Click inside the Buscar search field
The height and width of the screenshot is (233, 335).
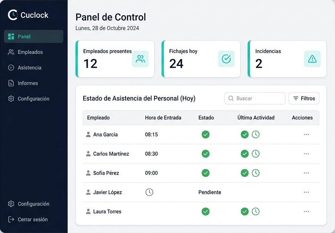pyautogui.click(x=255, y=98)
